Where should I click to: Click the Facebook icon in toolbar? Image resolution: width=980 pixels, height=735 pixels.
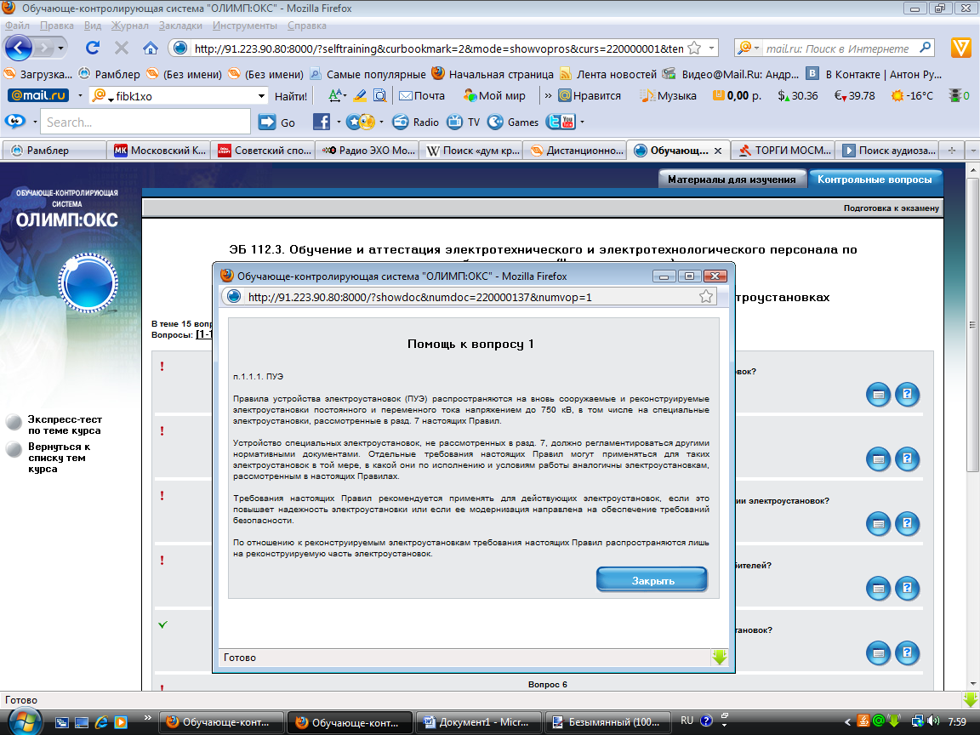[x=322, y=122]
